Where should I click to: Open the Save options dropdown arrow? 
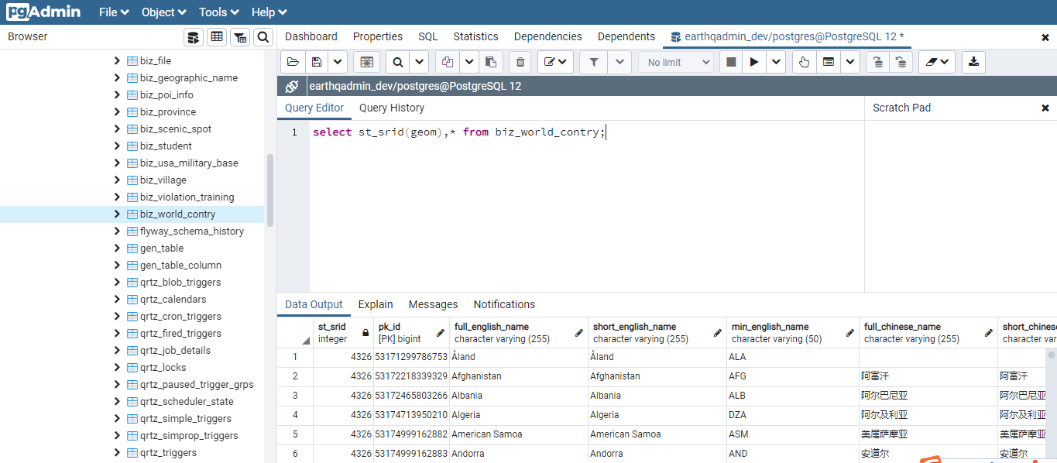click(338, 62)
